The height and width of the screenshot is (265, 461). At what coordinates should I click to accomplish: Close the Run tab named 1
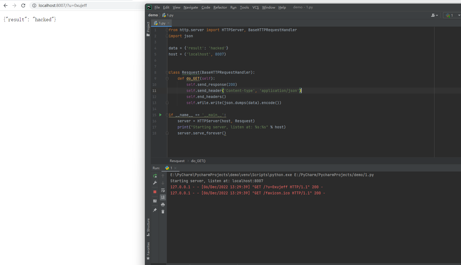click(175, 168)
